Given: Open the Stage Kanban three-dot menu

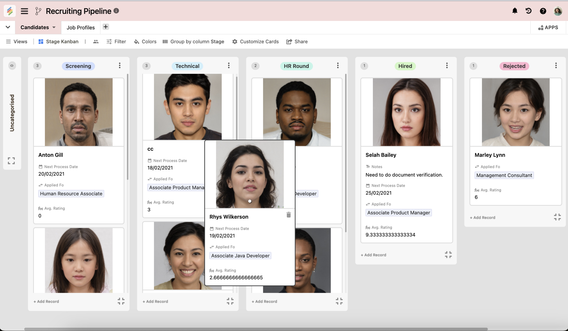Looking at the screenshot, I should [85, 41].
